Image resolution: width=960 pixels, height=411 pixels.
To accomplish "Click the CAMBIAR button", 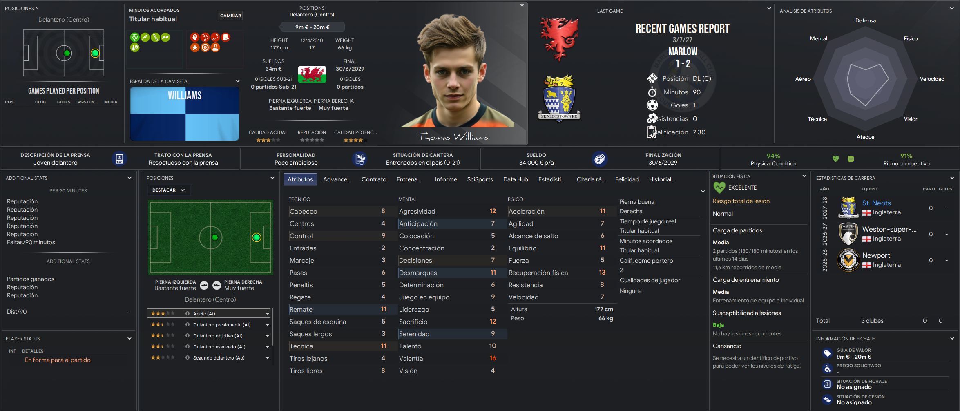I will pos(230,16).
